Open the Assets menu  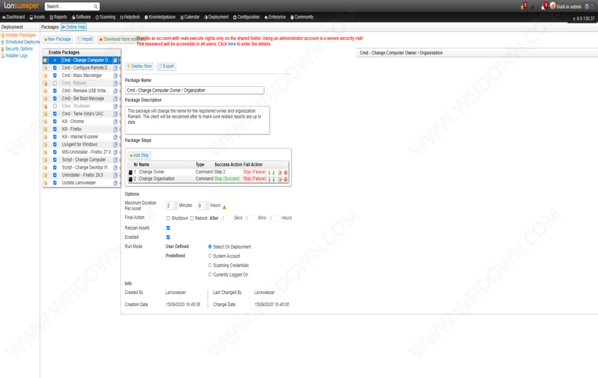(x=37, y=17)
